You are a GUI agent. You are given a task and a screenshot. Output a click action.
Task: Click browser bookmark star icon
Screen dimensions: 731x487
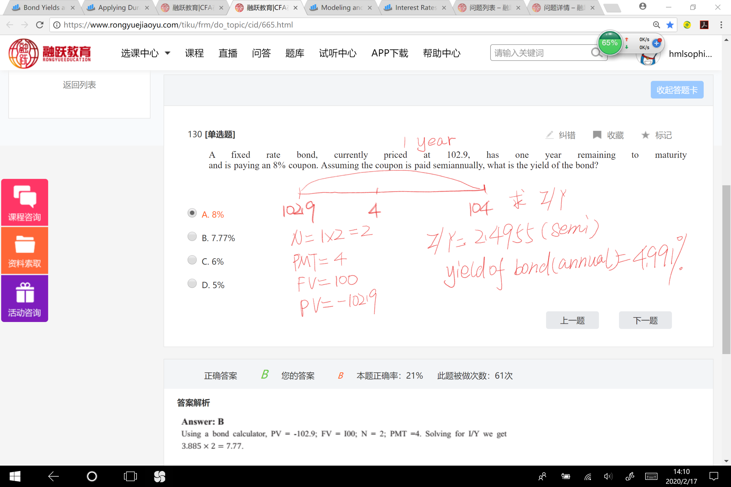[x=670, y=25]
